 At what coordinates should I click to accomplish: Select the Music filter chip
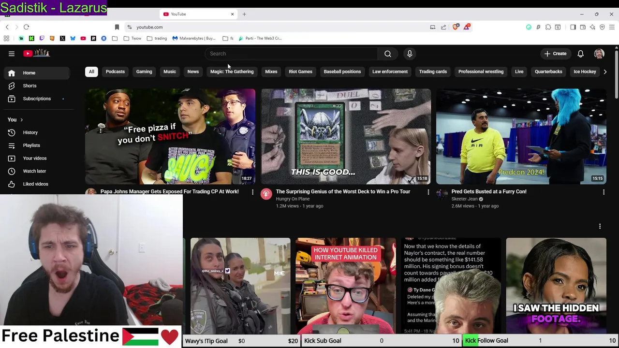pos(170,72)
